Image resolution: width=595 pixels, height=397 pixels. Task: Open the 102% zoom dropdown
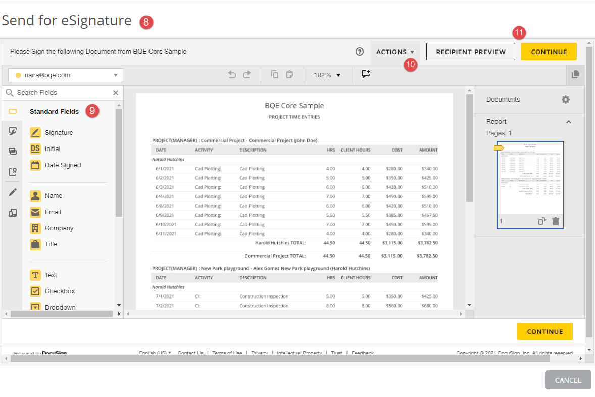tap(327, 75)
